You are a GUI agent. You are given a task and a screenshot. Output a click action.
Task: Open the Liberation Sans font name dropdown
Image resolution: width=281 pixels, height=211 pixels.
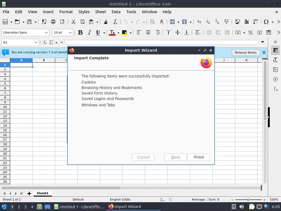click(46, 32)
